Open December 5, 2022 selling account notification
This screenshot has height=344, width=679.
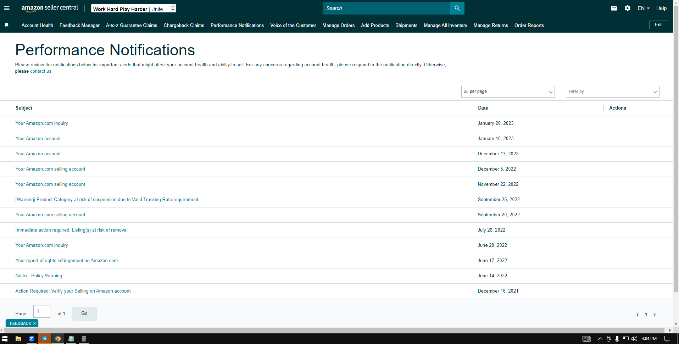pos(50,169)
